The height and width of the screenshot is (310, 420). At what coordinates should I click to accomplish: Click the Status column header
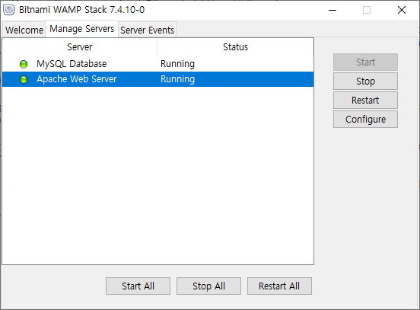235,47
